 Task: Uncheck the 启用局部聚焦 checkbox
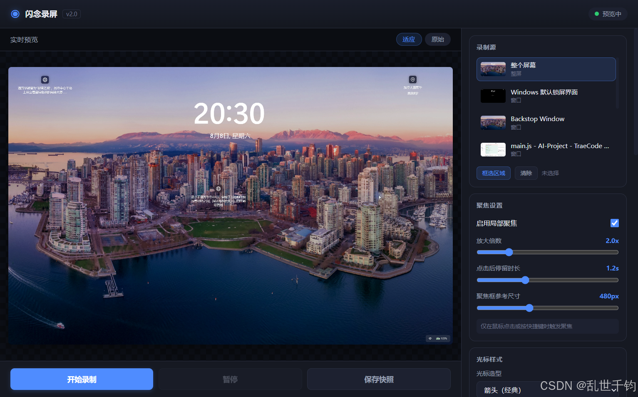[x=614, y=223]
